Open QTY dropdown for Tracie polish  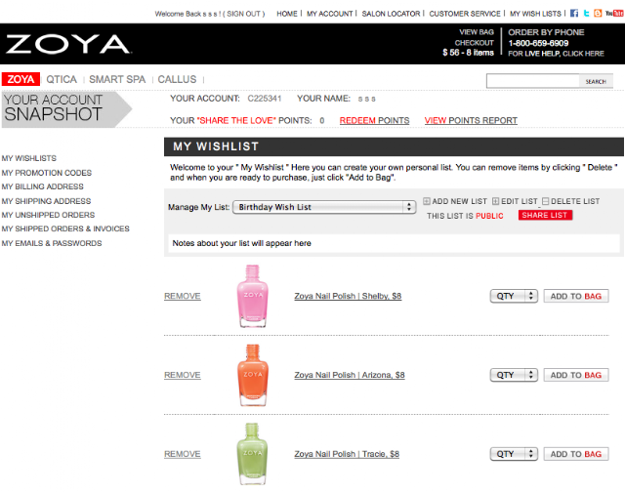[x=514, y=454]
